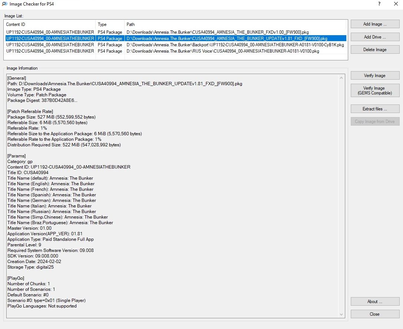
Task: Select the Backport A0181-V0100-CyB1K.pkg row
Action: click(x=176, y=45)
